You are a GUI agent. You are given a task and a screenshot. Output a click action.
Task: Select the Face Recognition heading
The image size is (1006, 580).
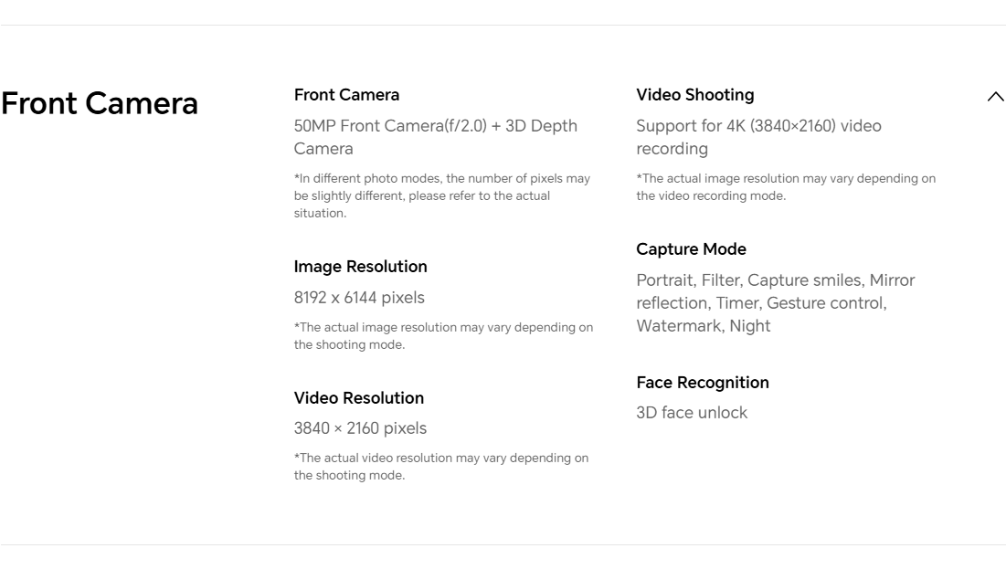point(702,383)
